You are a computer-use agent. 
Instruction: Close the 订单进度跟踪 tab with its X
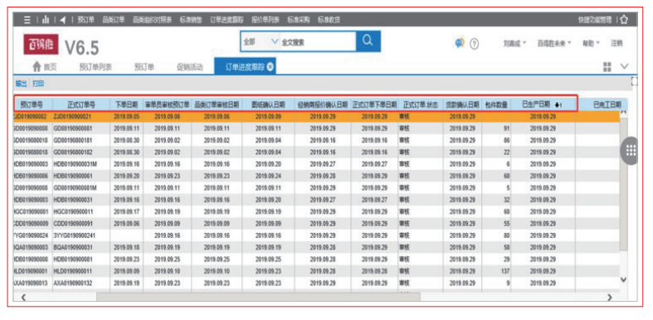(270, 67)
